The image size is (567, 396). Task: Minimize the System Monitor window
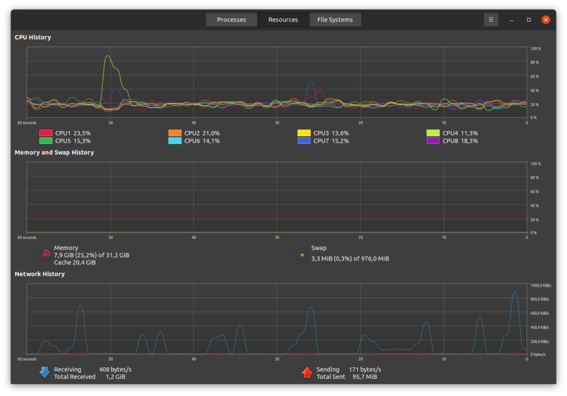[x=511, y=20]
